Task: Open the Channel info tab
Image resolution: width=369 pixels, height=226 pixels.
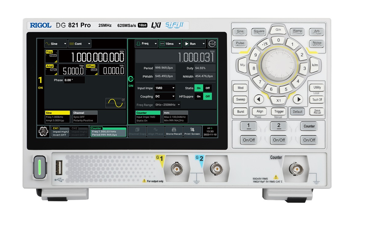Action: click(85, 117)
